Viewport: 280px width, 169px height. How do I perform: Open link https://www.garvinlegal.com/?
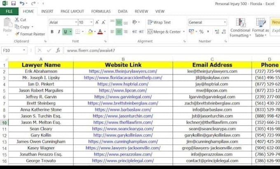[x=123, y=97]
